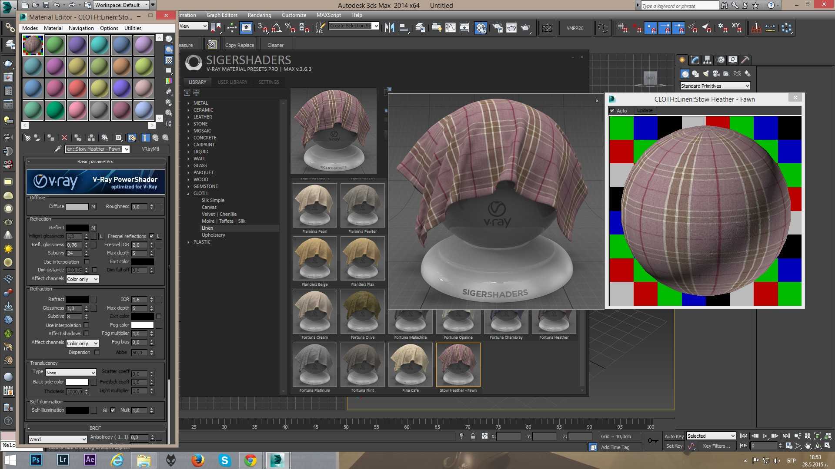Screen dimensions: 835x469
Task: Enable Dim distance checkbox
Action: (94, 270)
